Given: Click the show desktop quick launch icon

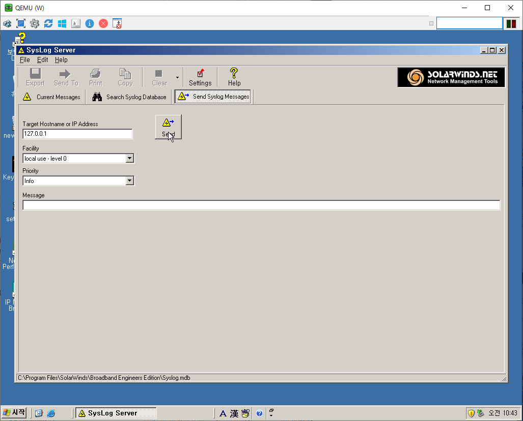Looking at the screenshot, I should 39,413.
